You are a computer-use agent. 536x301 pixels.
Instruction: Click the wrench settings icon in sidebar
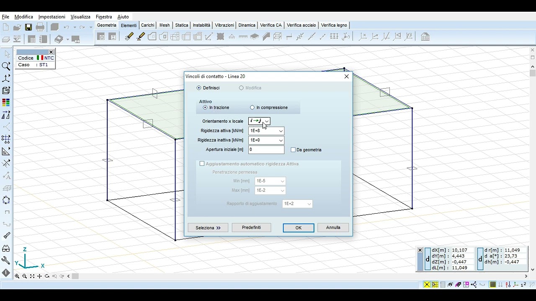[x=6, y=260]
